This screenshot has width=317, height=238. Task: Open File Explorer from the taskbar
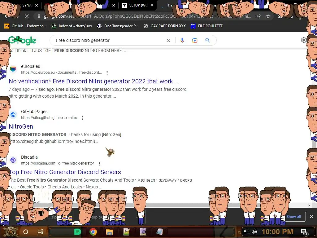pyautogui.click(x=109, y=232)
